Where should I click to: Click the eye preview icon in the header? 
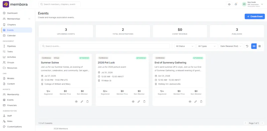(229, 4)
